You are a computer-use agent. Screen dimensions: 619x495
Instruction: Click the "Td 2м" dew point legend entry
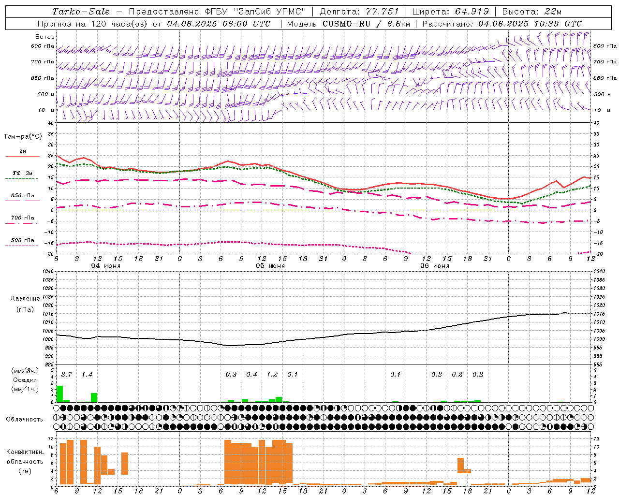[23, 173]
